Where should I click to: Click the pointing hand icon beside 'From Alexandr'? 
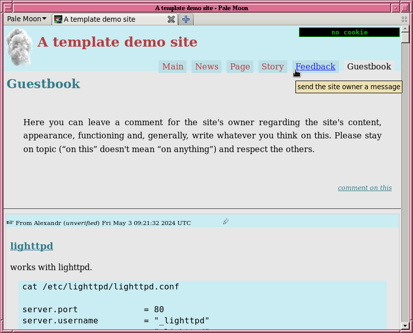(10, 223)
